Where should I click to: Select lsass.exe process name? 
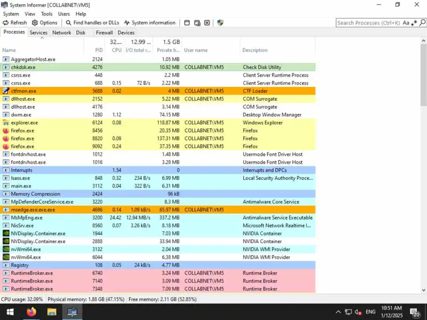(20, 178)
